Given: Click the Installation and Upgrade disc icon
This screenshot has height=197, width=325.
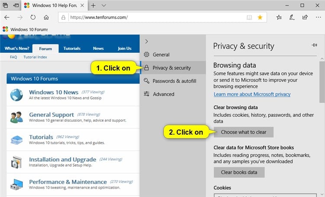Looking at the screenshot, I should coord(16,162).
